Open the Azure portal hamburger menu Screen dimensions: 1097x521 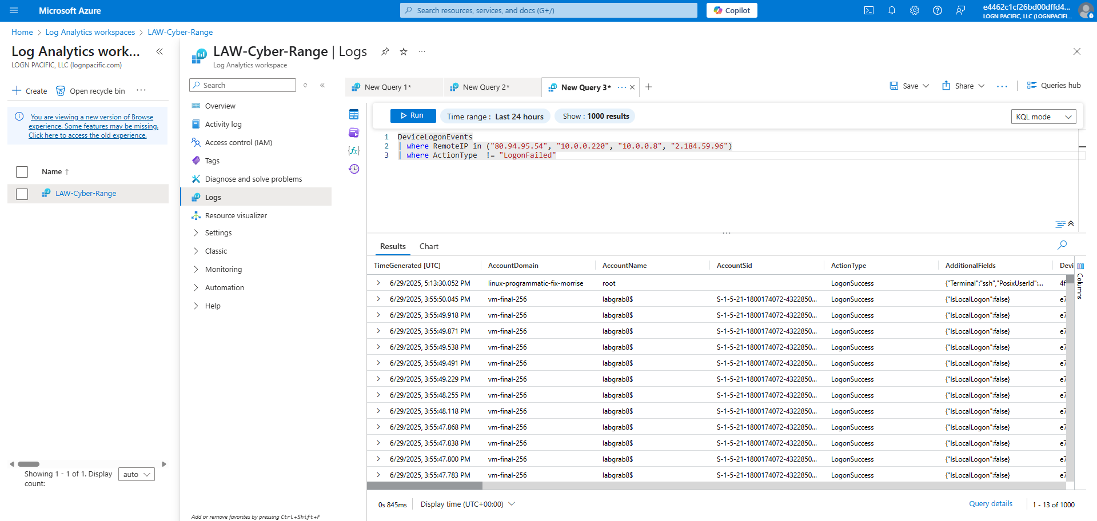click(14, 10)
